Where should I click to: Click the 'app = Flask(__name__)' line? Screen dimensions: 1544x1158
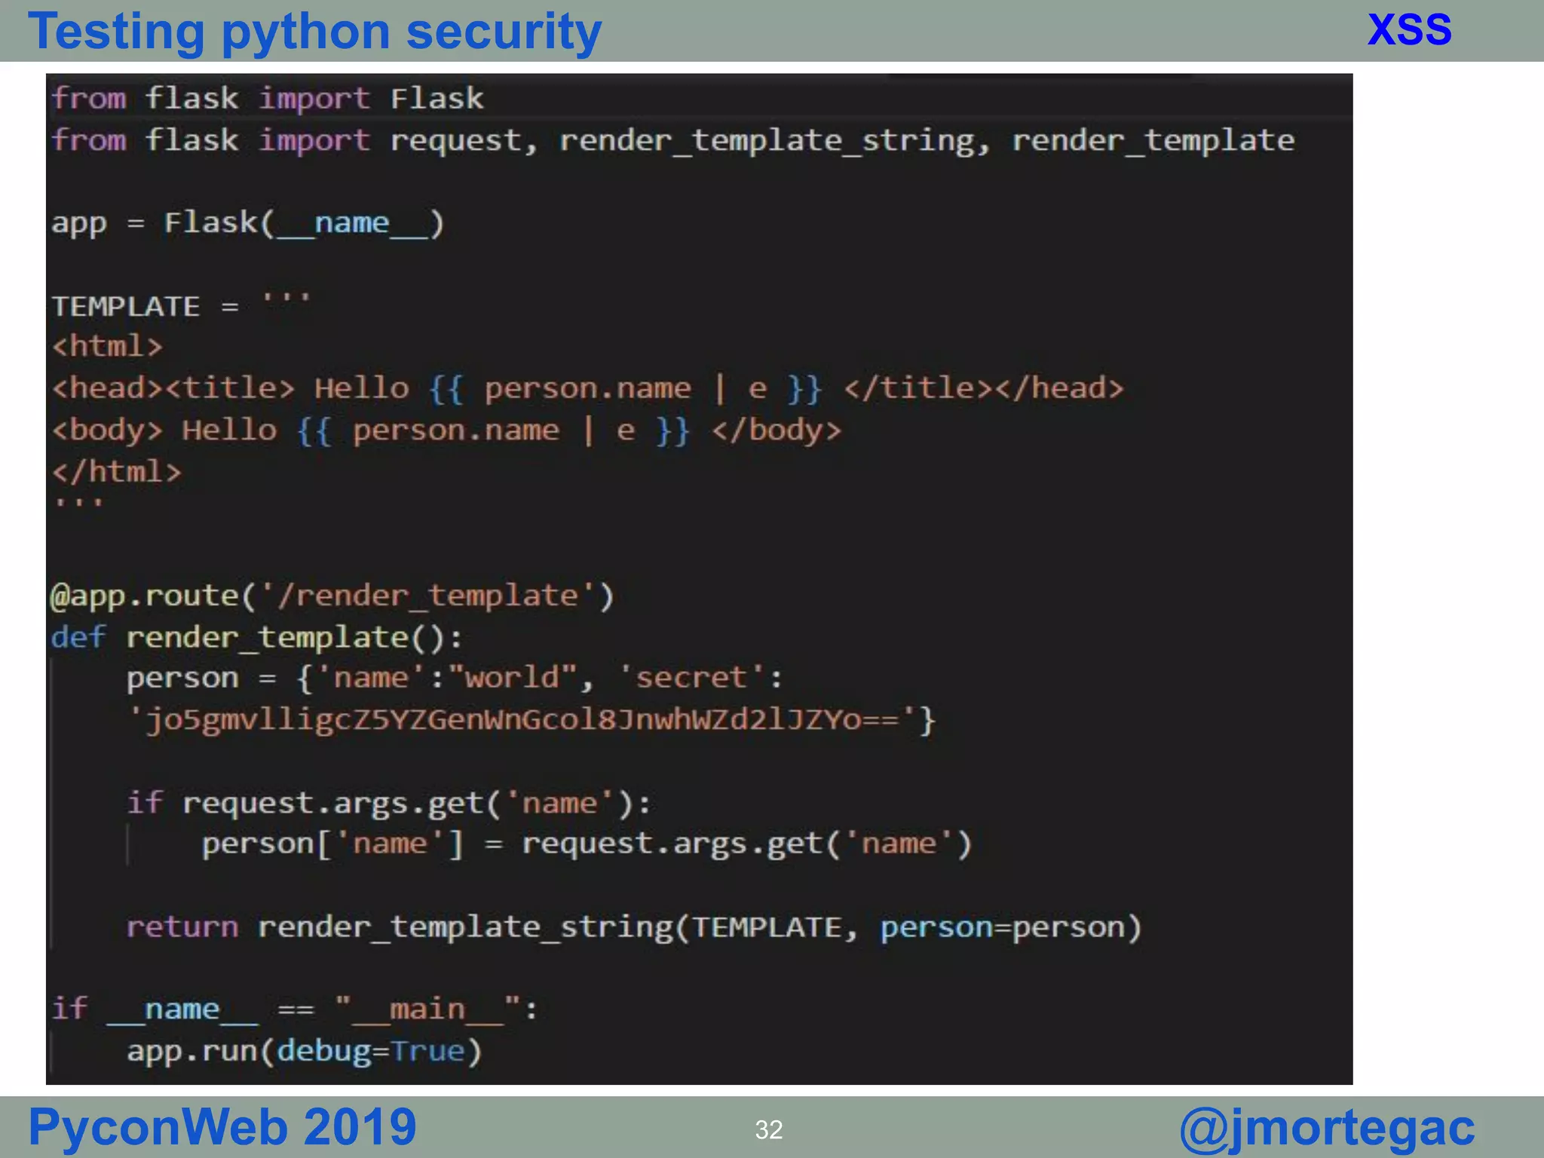(x=248, y=224)
